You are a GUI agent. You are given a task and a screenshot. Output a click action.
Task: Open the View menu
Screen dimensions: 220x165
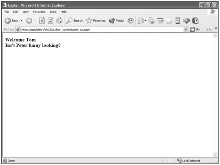click(26, 12)
